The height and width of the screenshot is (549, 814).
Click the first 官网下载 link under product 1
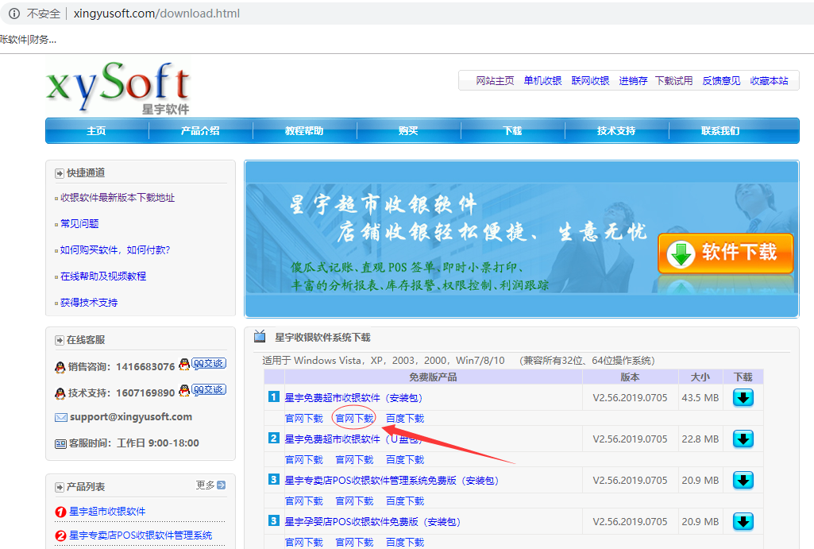point(304,419)
